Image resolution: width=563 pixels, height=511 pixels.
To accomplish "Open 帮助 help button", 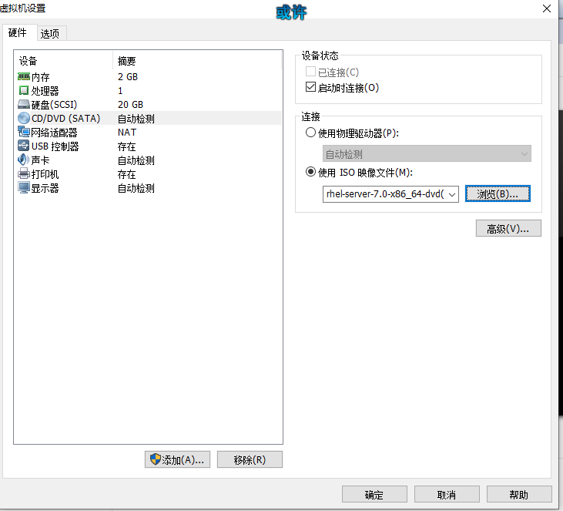I will [519, 495].
